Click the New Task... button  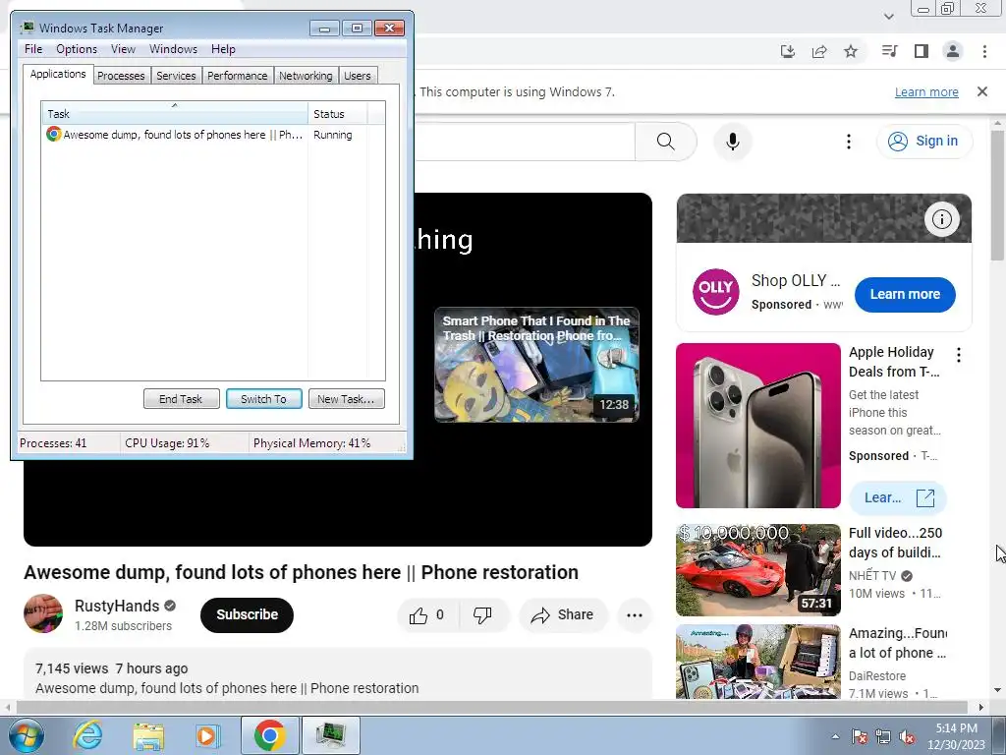[x=346, y=399]
